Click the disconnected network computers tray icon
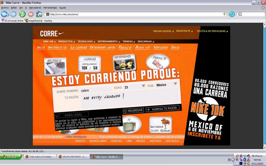The width and height of the screenshot is (266, 166). click(x=249, y=156)
